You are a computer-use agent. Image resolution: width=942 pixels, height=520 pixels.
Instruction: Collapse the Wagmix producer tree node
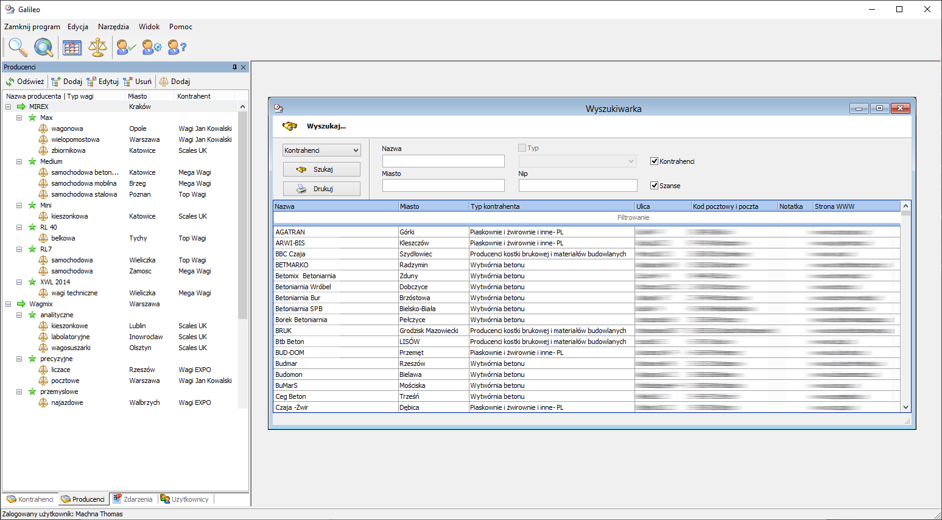(9, 304)
